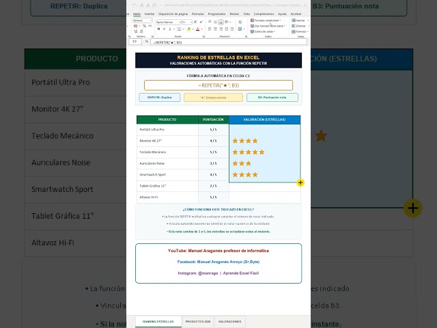This screenshot has height=328, width=437.
Task: Apply percent style to the cell
Action: [x=144, y=26]
